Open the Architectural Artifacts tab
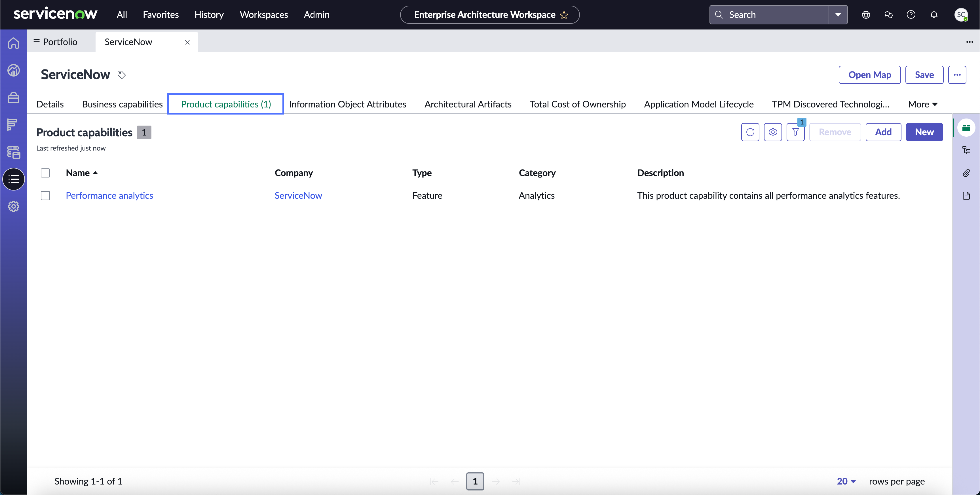 pos(468,104)
